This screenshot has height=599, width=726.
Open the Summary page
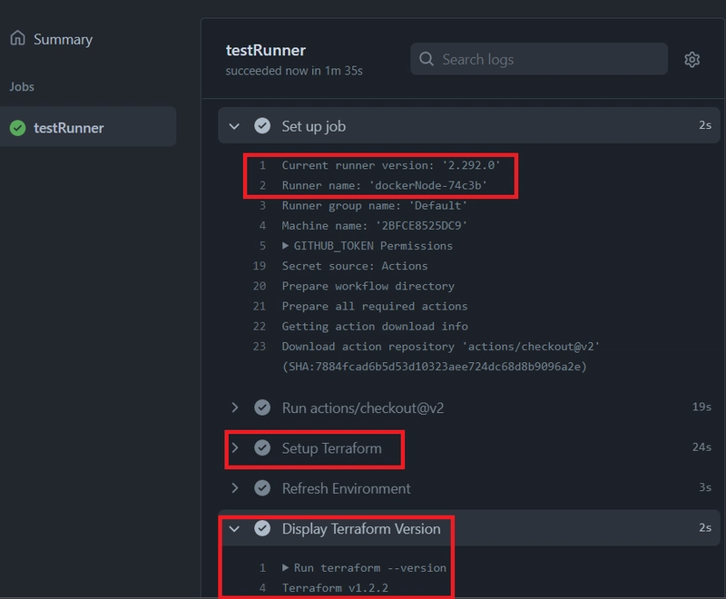(63, 39)
